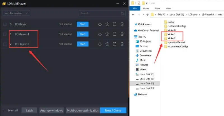224x116 pixels.
Task: Click the New / Clone button
Action: (x=113, y=110)
